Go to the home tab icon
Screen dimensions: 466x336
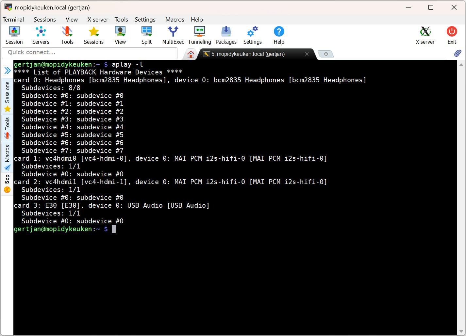coord(191,54)
